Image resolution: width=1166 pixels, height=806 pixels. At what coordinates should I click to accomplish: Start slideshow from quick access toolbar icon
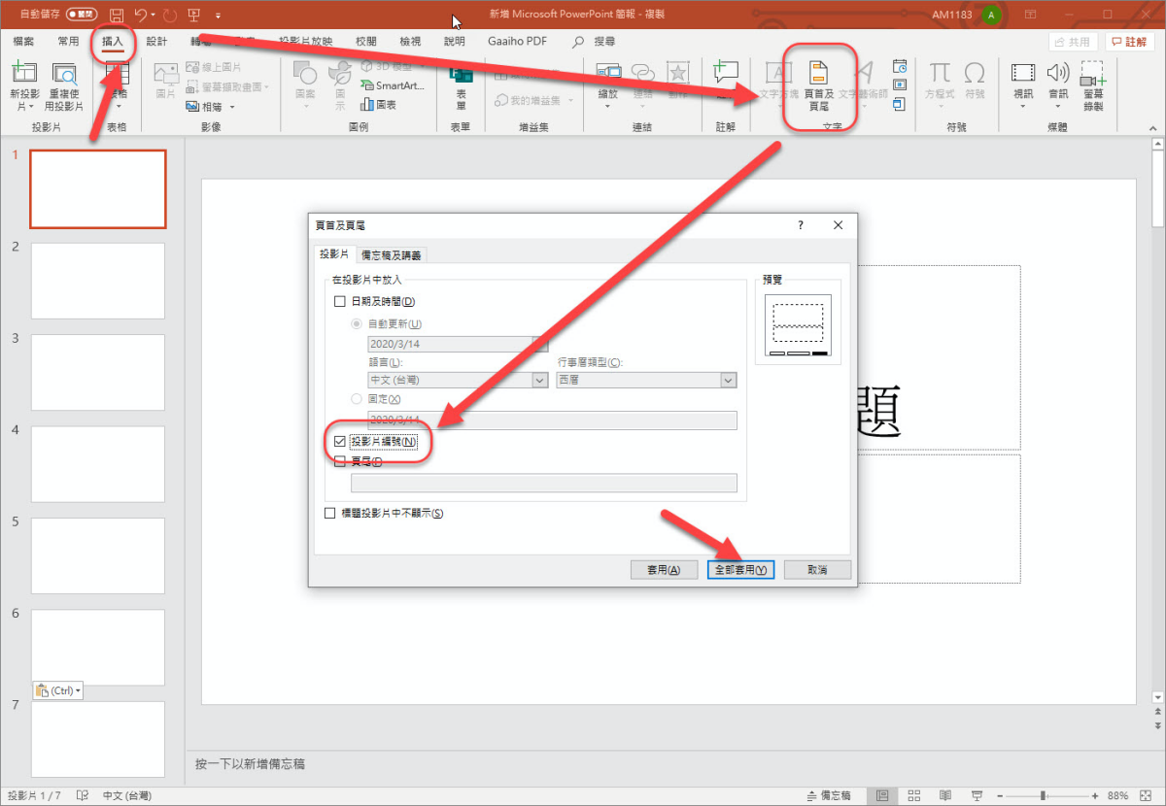tap(194, 16)
